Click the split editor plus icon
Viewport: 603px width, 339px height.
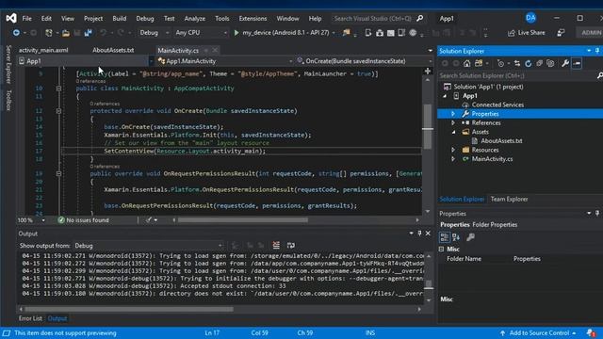pyautogui.click(x=428, y=72)
